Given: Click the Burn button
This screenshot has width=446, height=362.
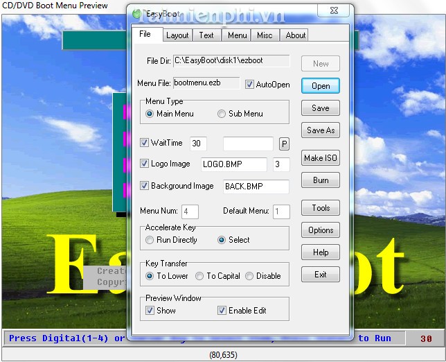Looking at the screenshot, I should click(321, 180).
